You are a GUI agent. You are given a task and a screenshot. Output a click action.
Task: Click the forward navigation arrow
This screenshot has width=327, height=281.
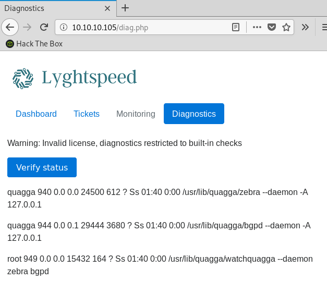[x=28, y=27]
